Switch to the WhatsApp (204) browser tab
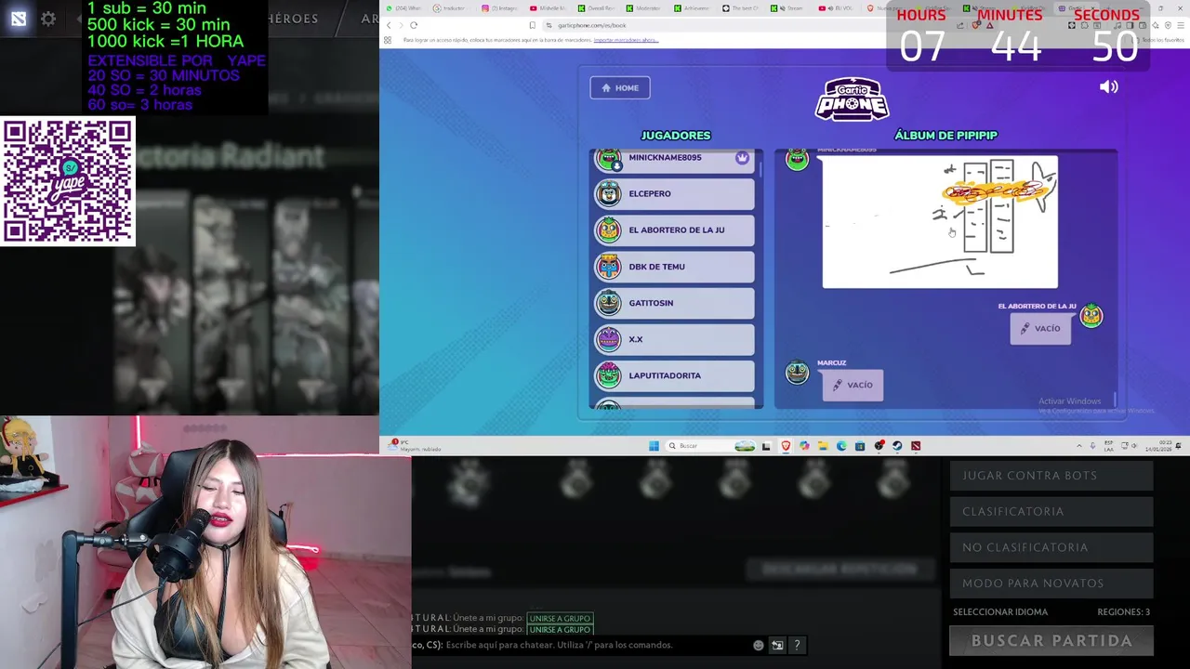The height and width of the screenshot is (669, 1190). pyautogui.click(x=403, y=8)
